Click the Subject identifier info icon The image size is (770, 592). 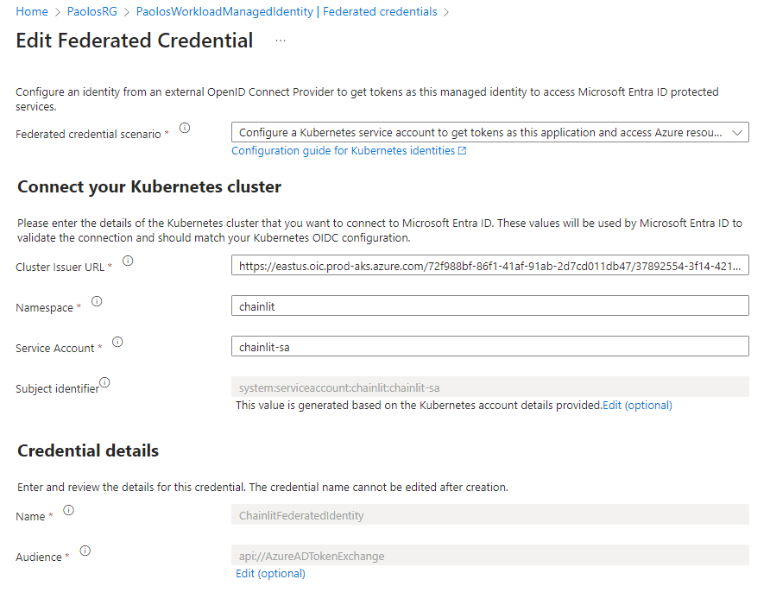(104, 382)
